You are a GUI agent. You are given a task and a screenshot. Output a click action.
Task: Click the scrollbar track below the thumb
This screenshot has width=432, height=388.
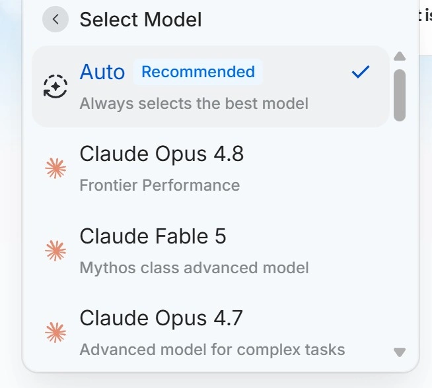pos(400,234)
